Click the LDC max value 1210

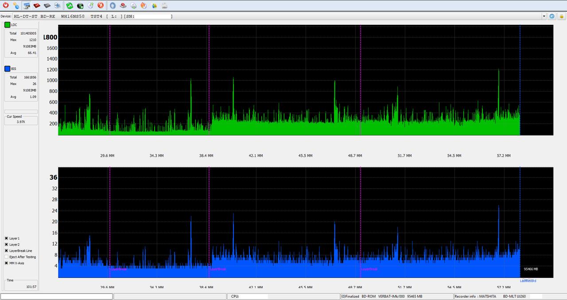coord(33,39)
